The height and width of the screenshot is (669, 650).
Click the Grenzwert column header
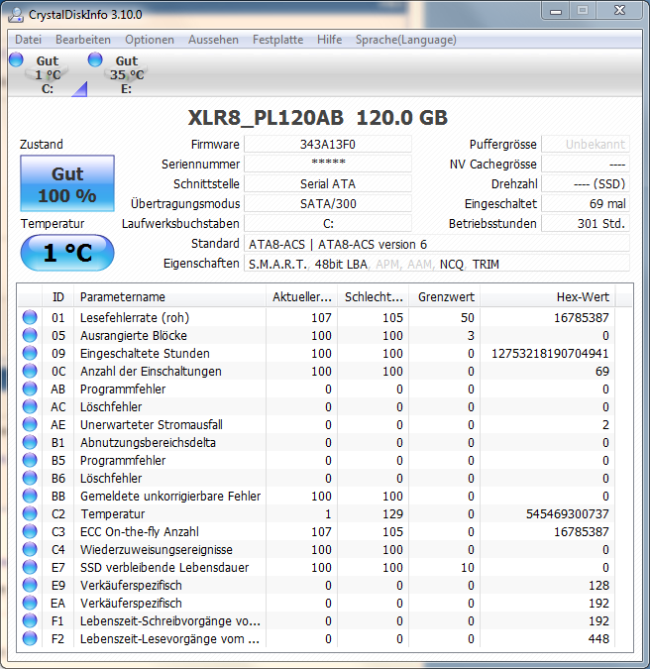(x=445, y=297)
